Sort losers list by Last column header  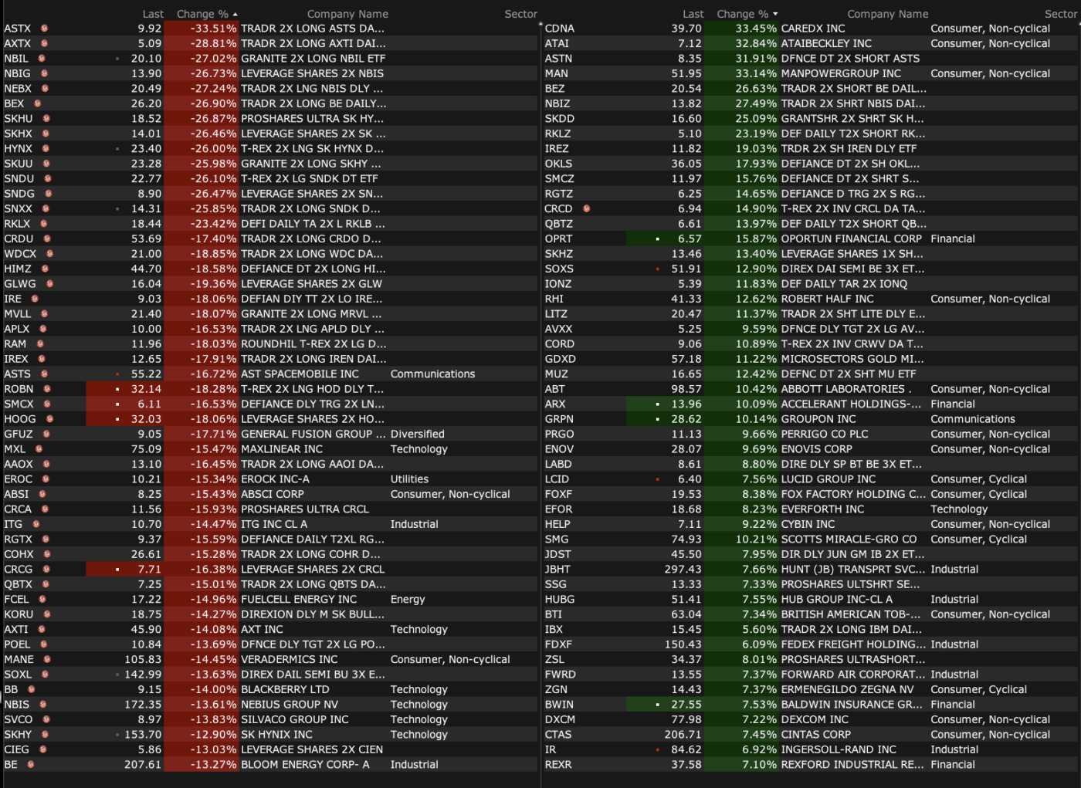153,14
